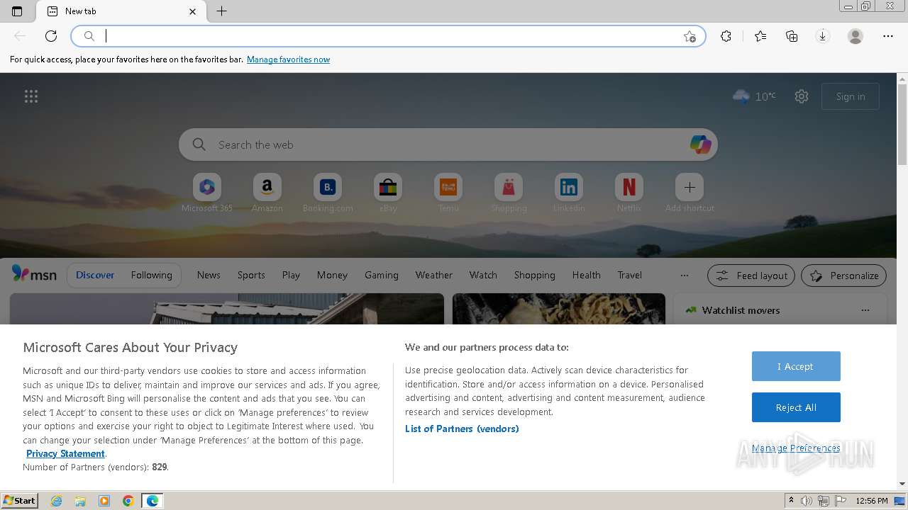Click the browser back arrow
The image size is (908, 510).
pos(20,36)
